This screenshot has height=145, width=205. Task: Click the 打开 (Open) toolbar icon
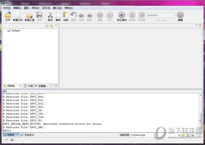[x=8, y=15]
